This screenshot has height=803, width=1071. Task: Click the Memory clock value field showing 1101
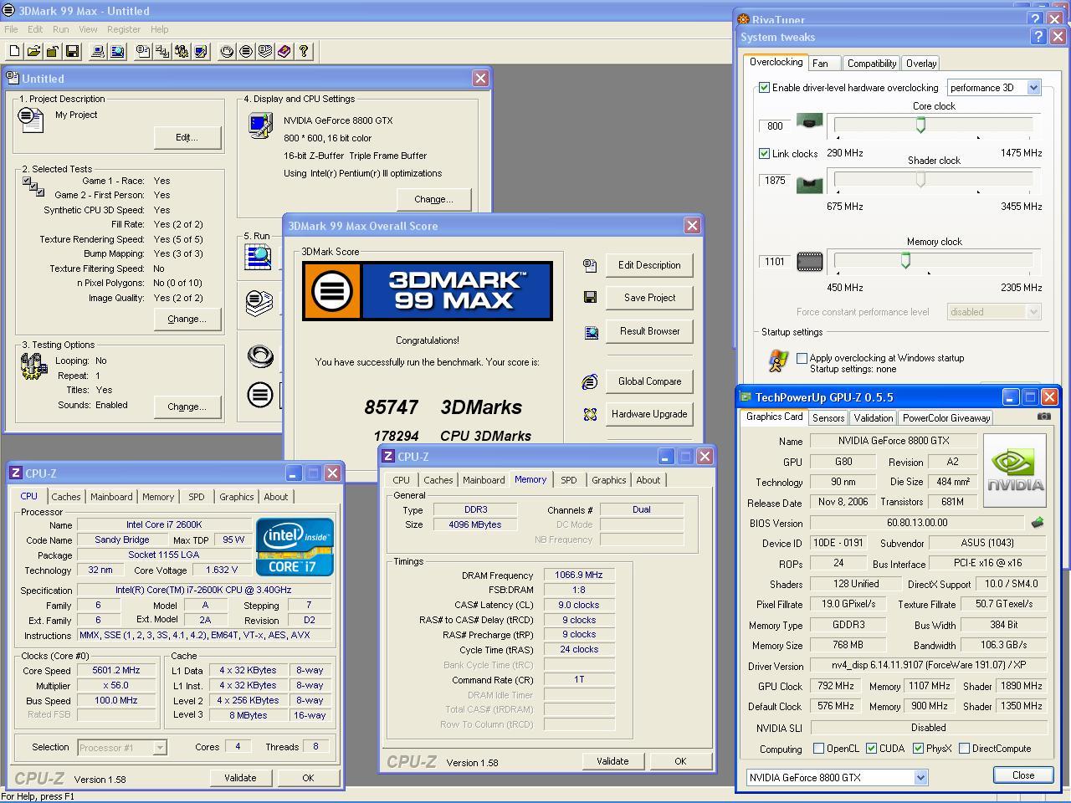775,262
